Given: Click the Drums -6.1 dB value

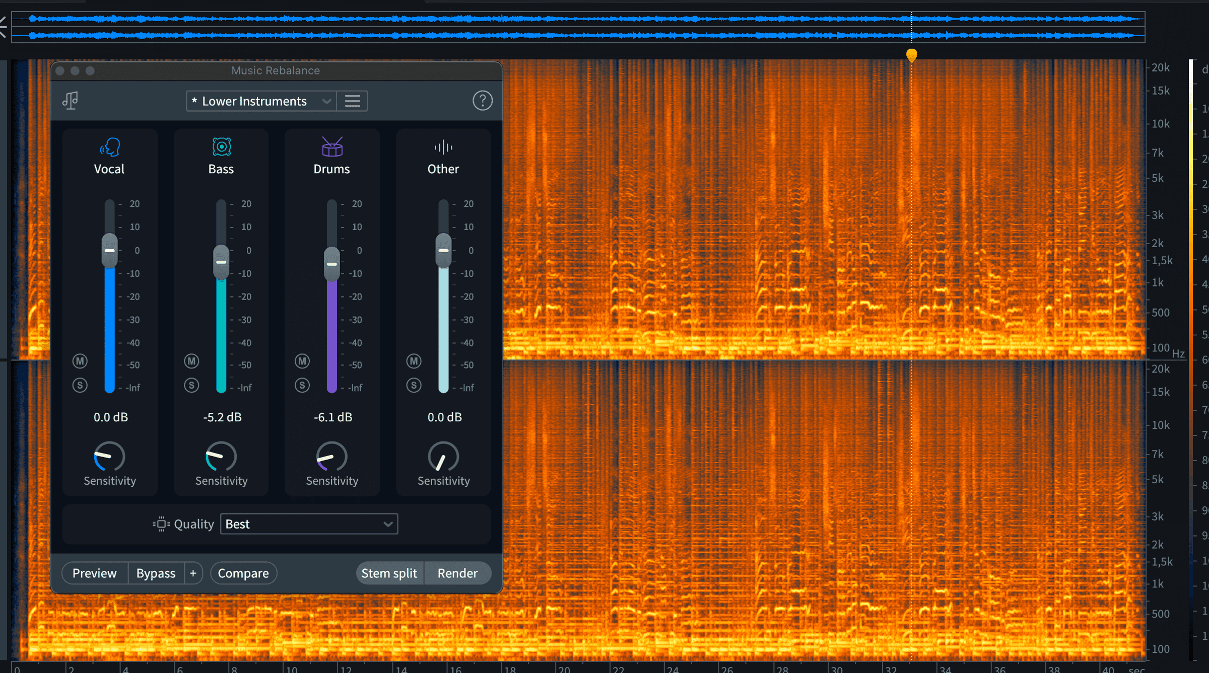Looking at the screenshot, I should [x=333, y=417].
